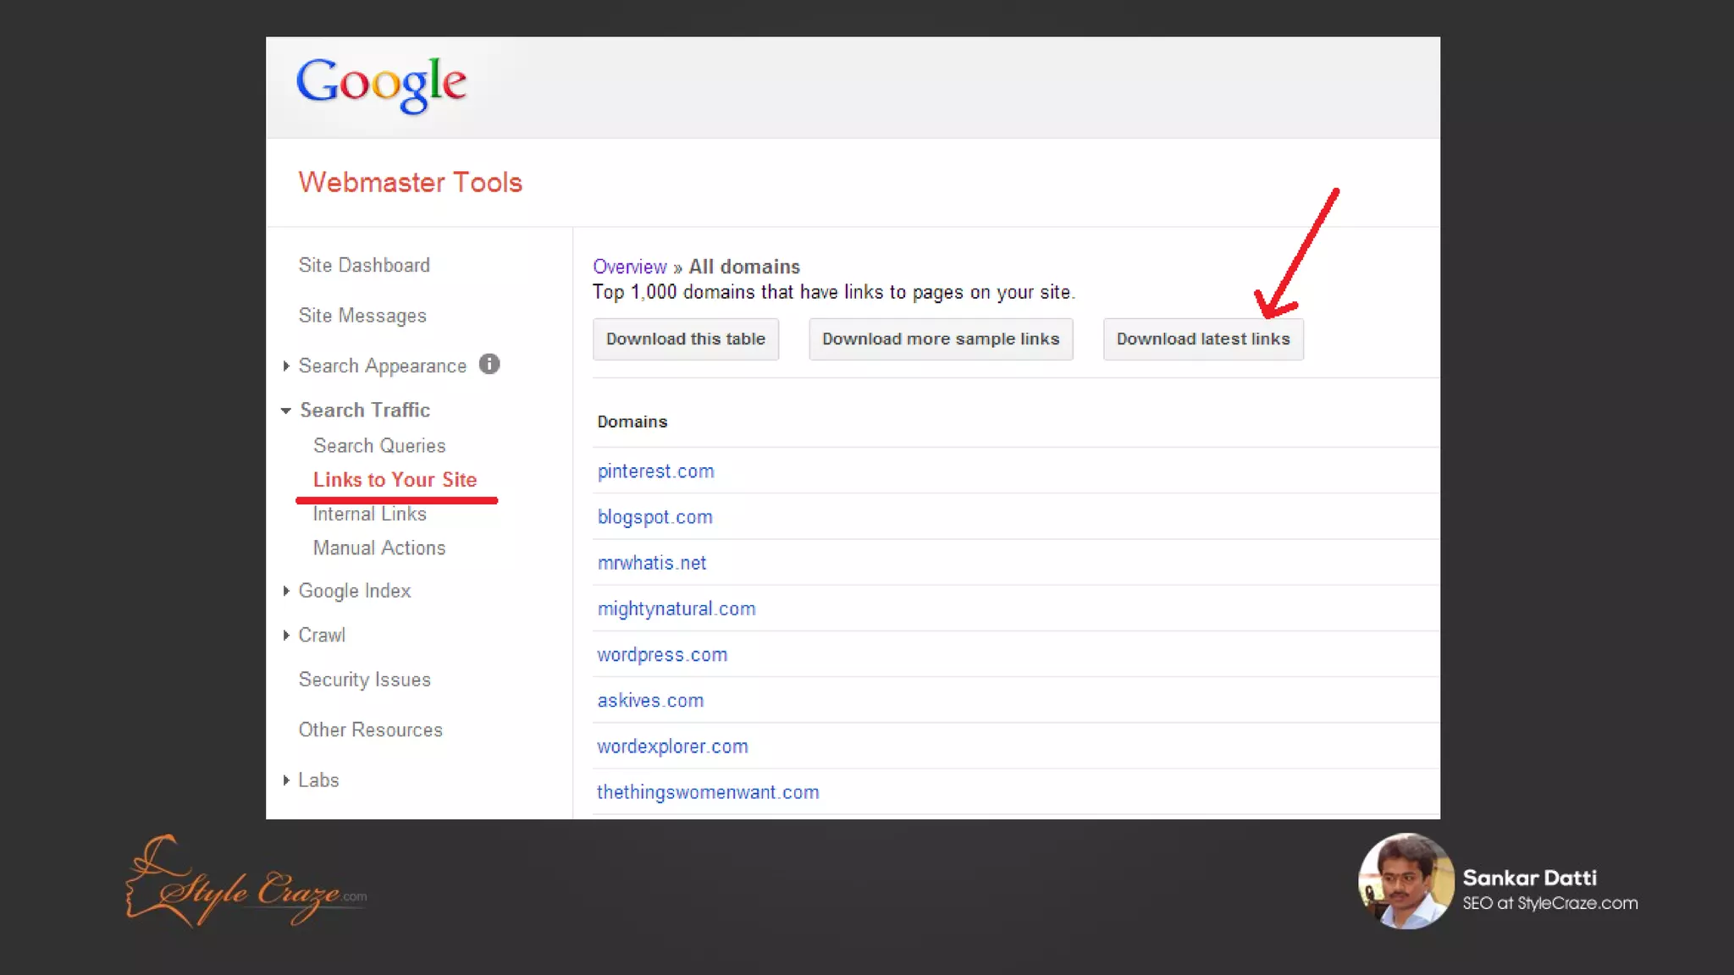Select Links to Your Site

click(x=395, y=480)
